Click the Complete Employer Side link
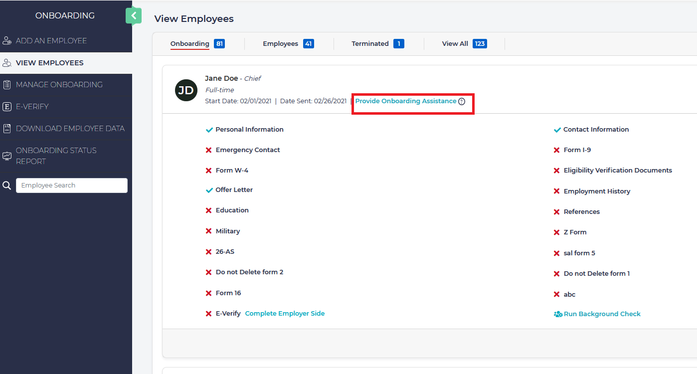Image resolution: width=697 pixels, height=374 pixels. 285,314
